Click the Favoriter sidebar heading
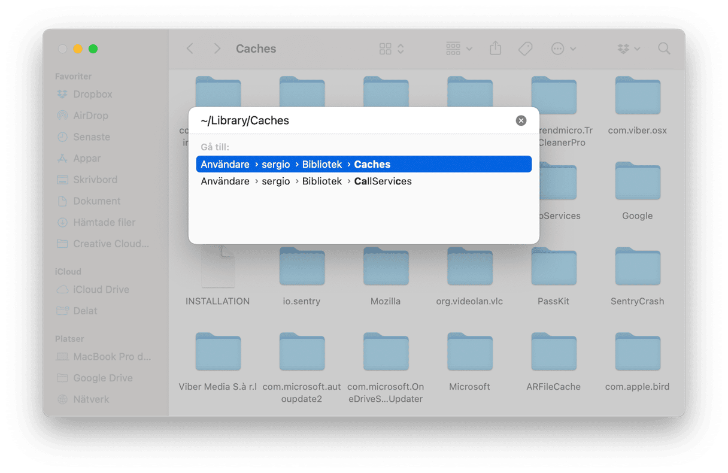This screenshot has height=473, width=728. (x=73, y=77)
